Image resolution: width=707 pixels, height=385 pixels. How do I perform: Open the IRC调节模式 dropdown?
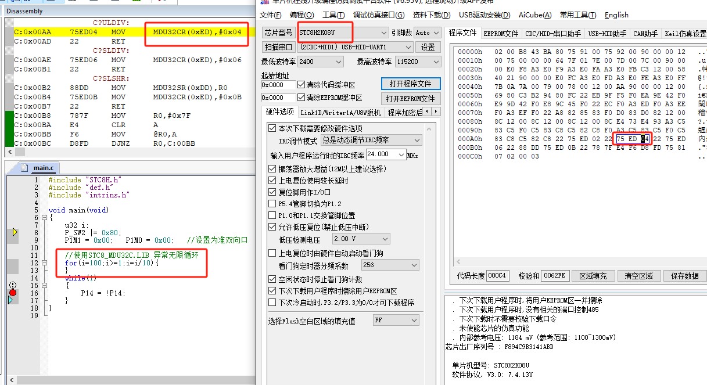tap(371, 141)
